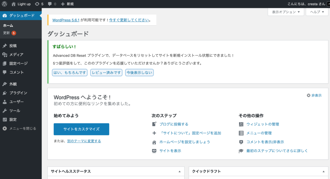The image size is (330, 179).
Task: Click the 「サイトについて」固定ページを追加 link
Action: [x=190, y=133]
